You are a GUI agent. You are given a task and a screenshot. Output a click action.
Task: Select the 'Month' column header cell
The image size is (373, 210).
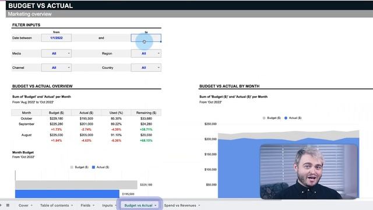26,113
